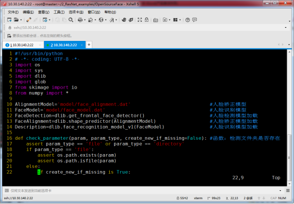Viewport: 294px width, 204px height.
Task: Click the full screen icon in toolbar
Action: pos(140,20)
